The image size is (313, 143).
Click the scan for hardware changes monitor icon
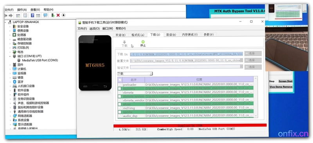(45, 15)
